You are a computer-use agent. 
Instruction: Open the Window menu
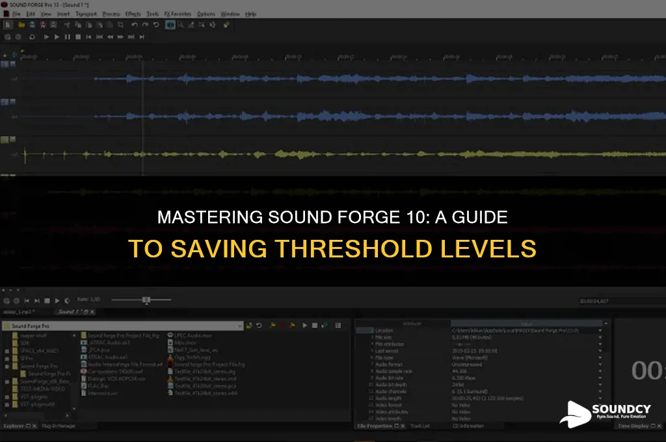pyautogui.click(x=230, y=14)
